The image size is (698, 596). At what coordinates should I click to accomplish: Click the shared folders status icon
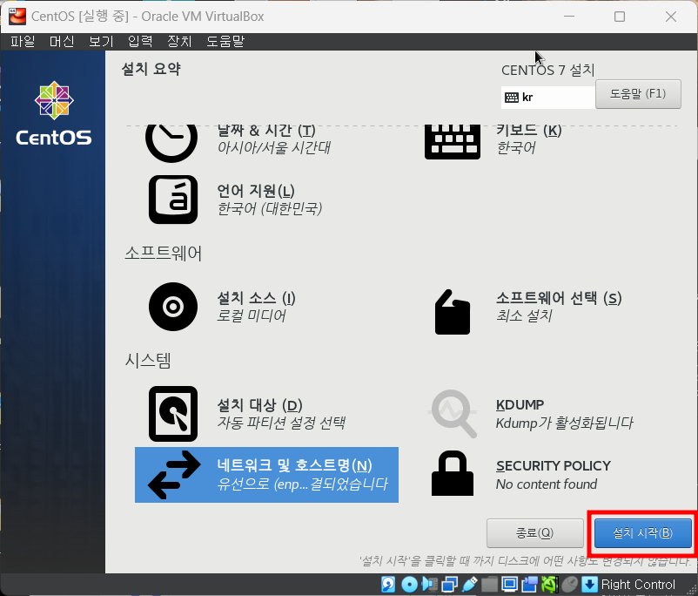point(490,584)
